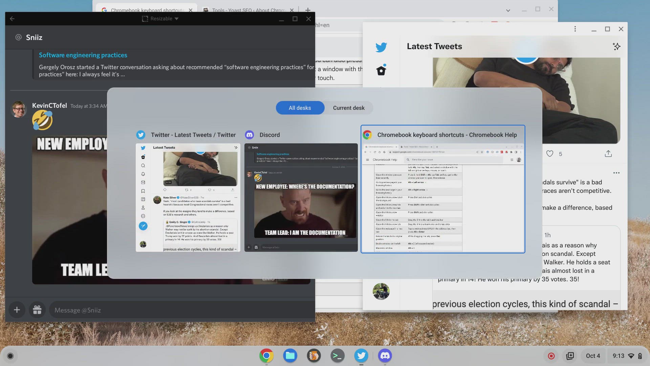Open the meme image in Discord chat
Viewport: 650px width, 366px height.
(171, 210)
